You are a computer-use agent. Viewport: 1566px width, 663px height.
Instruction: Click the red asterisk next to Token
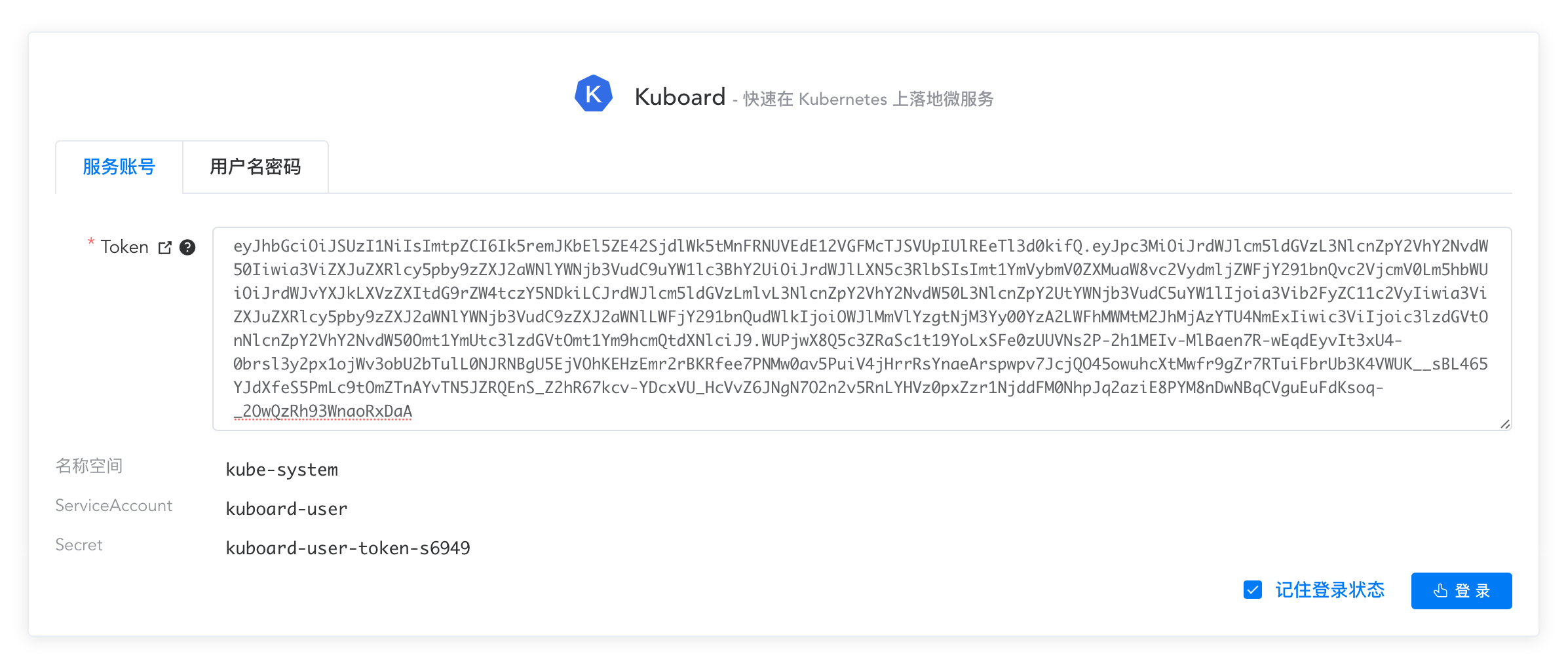click(x=90, y=243)
